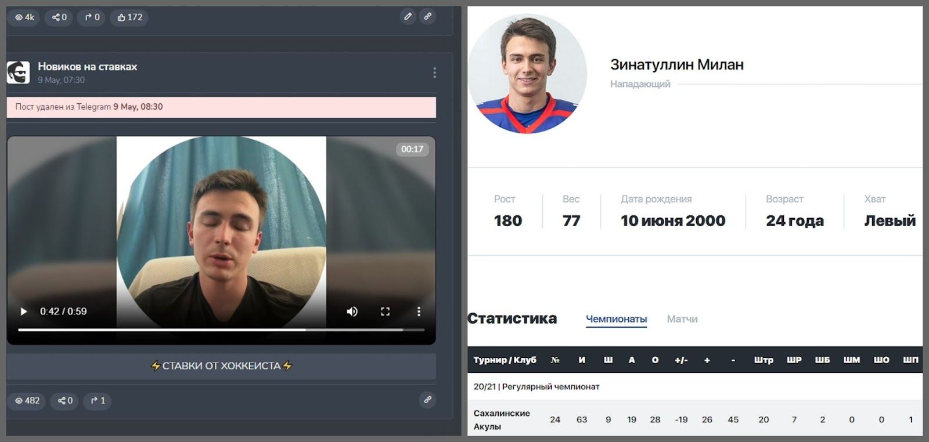929x442 pixels.
Task: Click the grip value Левый
Action: pos(890,221)
